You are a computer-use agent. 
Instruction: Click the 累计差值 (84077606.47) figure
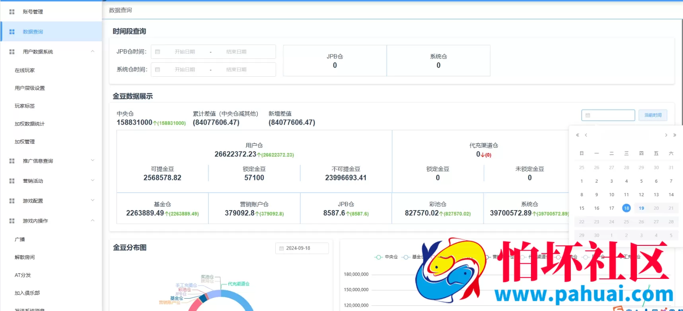pos(216,122)
